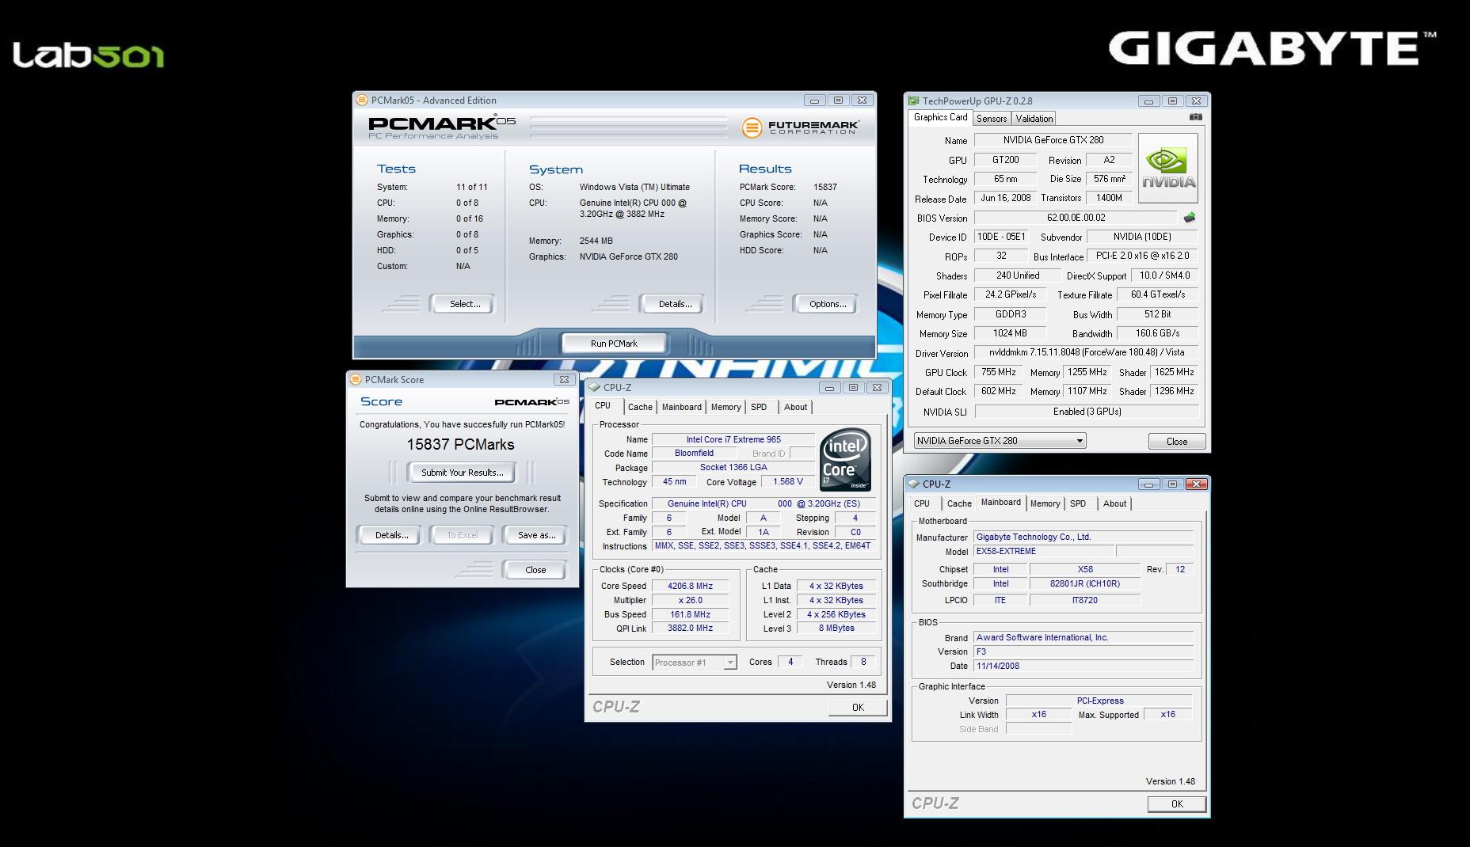Screen dimensions: 1470x847
Task: Click the BIOS date 11/14/2008 field
Action: tap(1083, 667)
